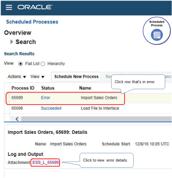Image resolution: width=172 pixels, height=178 pixels.
Task: Select the Flat List radio button
Action: (x=20, y=64)
